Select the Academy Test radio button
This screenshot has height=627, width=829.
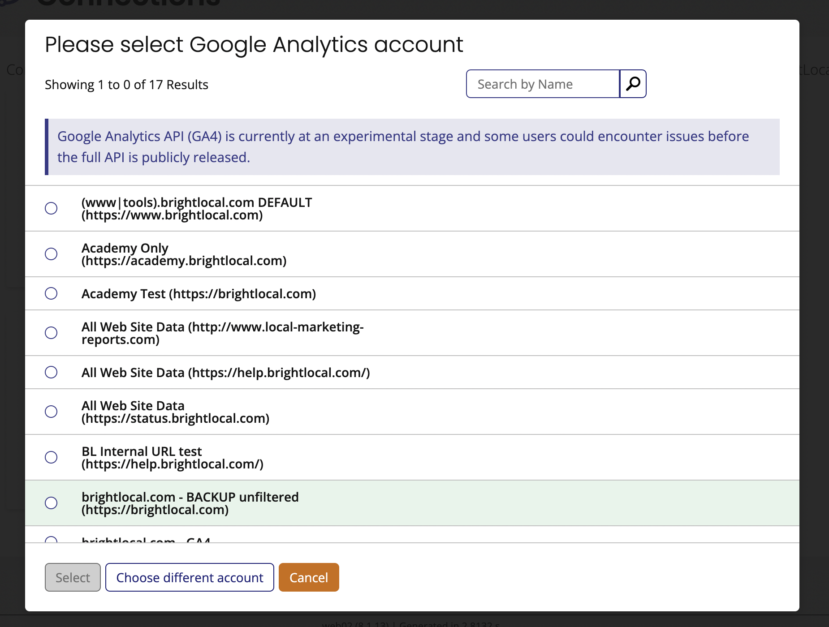pos(51,293)
